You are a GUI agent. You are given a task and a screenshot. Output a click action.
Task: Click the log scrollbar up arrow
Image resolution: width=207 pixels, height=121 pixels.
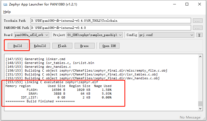point(200,57)
